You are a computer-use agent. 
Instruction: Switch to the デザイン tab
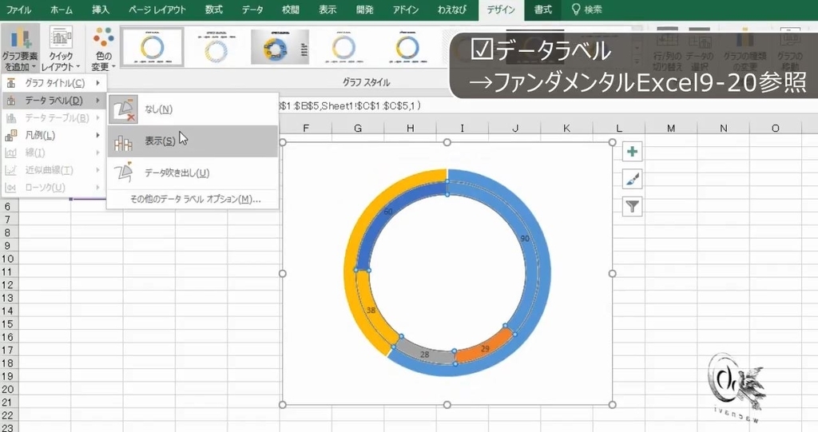[x=501, y=10]
